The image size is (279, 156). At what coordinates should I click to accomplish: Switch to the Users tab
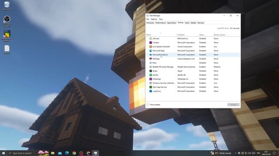click(187, 23)
